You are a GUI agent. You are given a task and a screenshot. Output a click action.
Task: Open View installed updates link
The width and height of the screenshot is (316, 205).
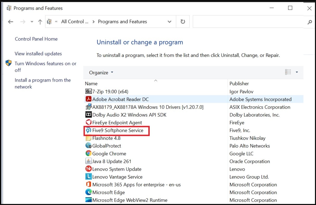coord(38,54)
